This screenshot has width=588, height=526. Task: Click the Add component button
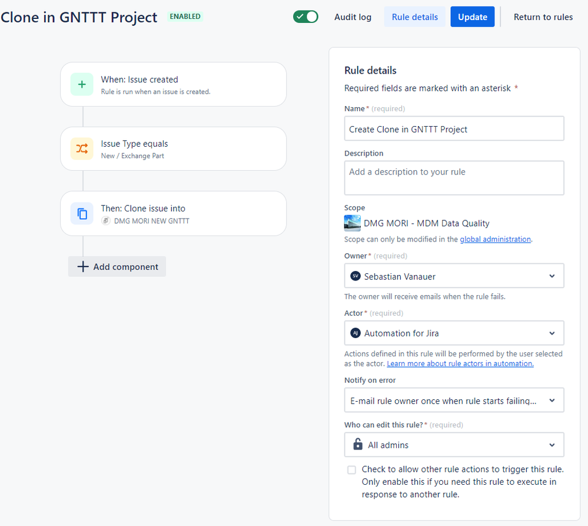click(x=117, y=267)
